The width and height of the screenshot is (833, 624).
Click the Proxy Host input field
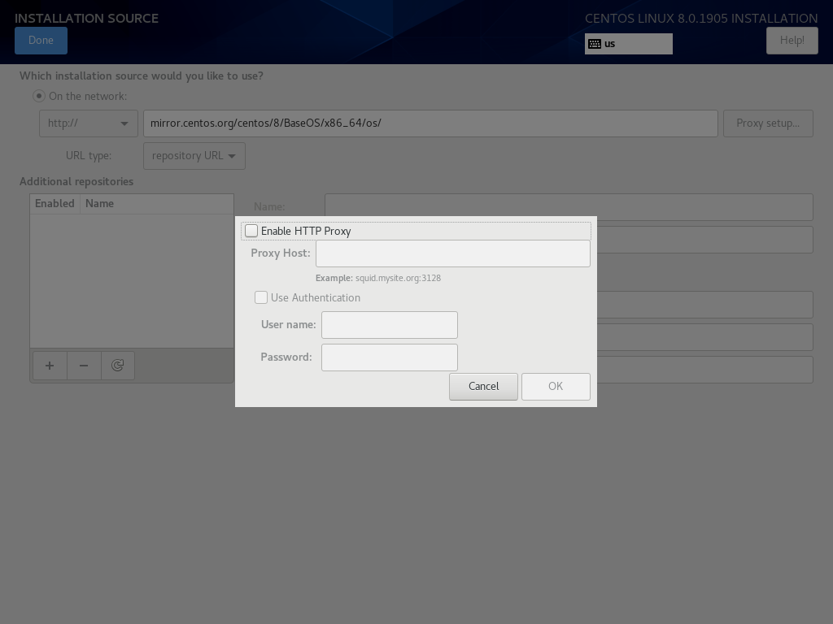452,253
